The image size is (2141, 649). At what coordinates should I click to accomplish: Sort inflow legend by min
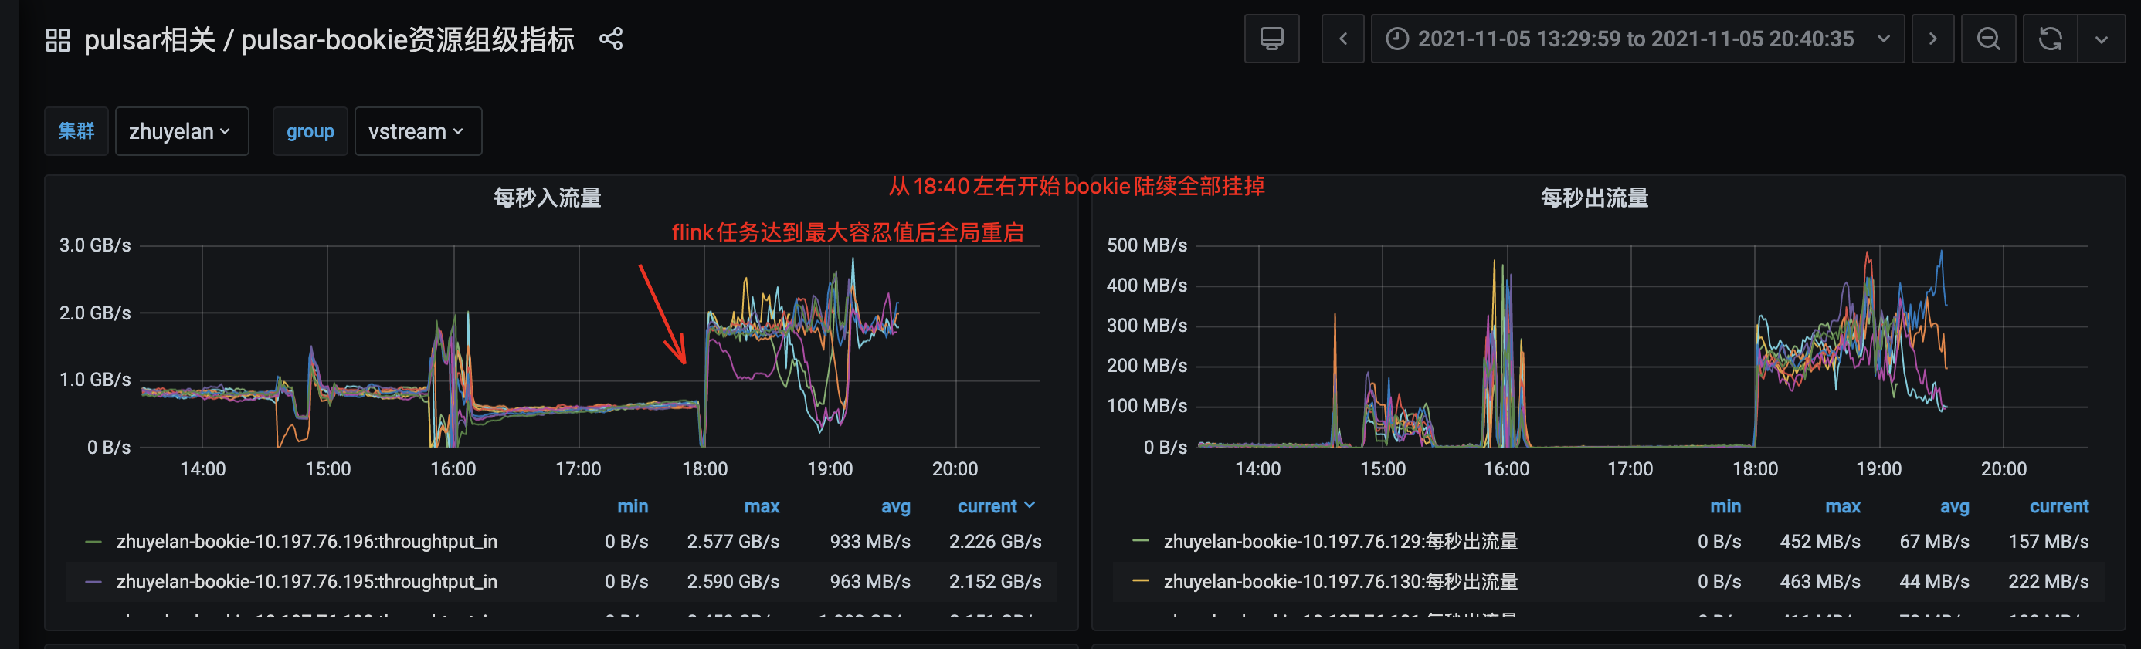coord(633,506)
